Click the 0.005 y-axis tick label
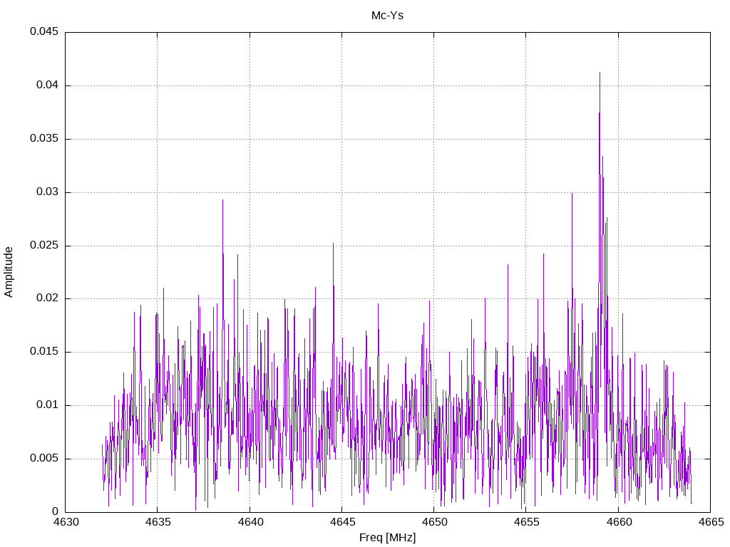730x547 pixels. [43, 459]
